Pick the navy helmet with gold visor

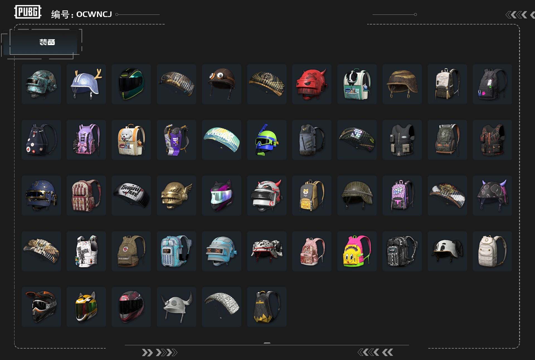pos(41,195)
